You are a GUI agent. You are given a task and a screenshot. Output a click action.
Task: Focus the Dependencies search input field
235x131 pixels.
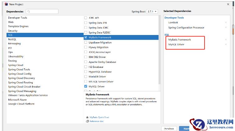(44, 11)
